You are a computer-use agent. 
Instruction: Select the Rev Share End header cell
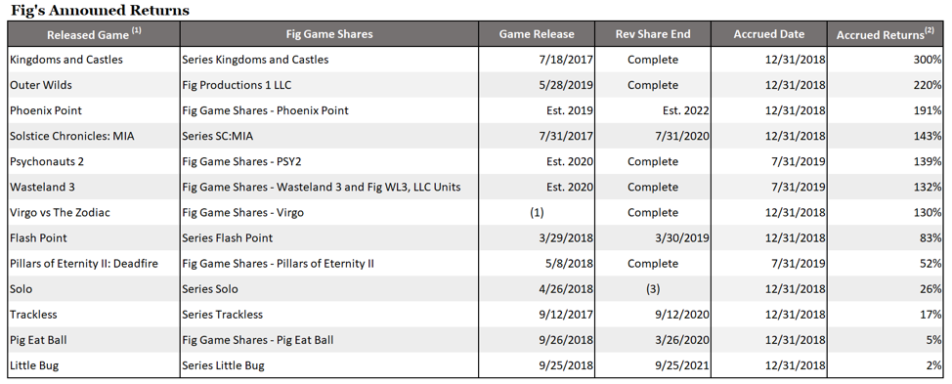pos(653,34)
